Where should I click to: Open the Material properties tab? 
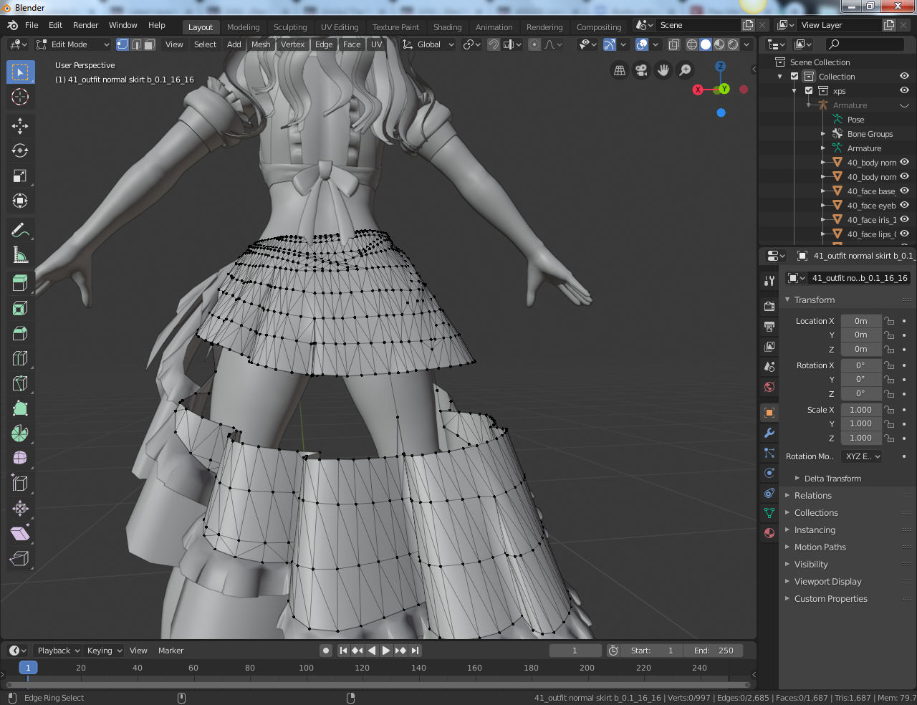(x=769, y=533)
